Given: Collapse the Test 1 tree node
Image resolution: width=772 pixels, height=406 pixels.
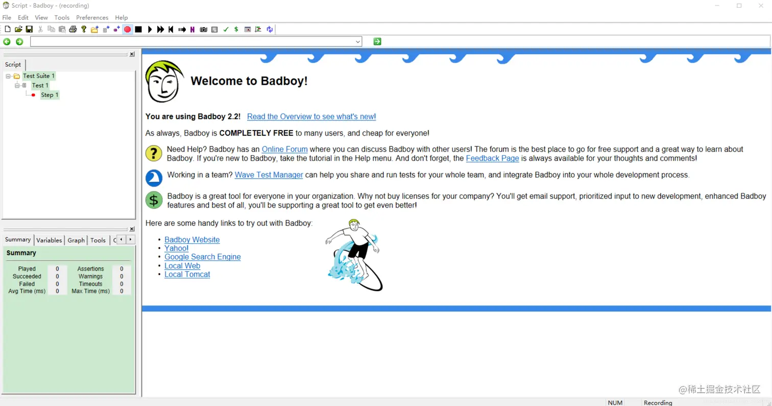Looking at the screenshot, I should point(17,85).
